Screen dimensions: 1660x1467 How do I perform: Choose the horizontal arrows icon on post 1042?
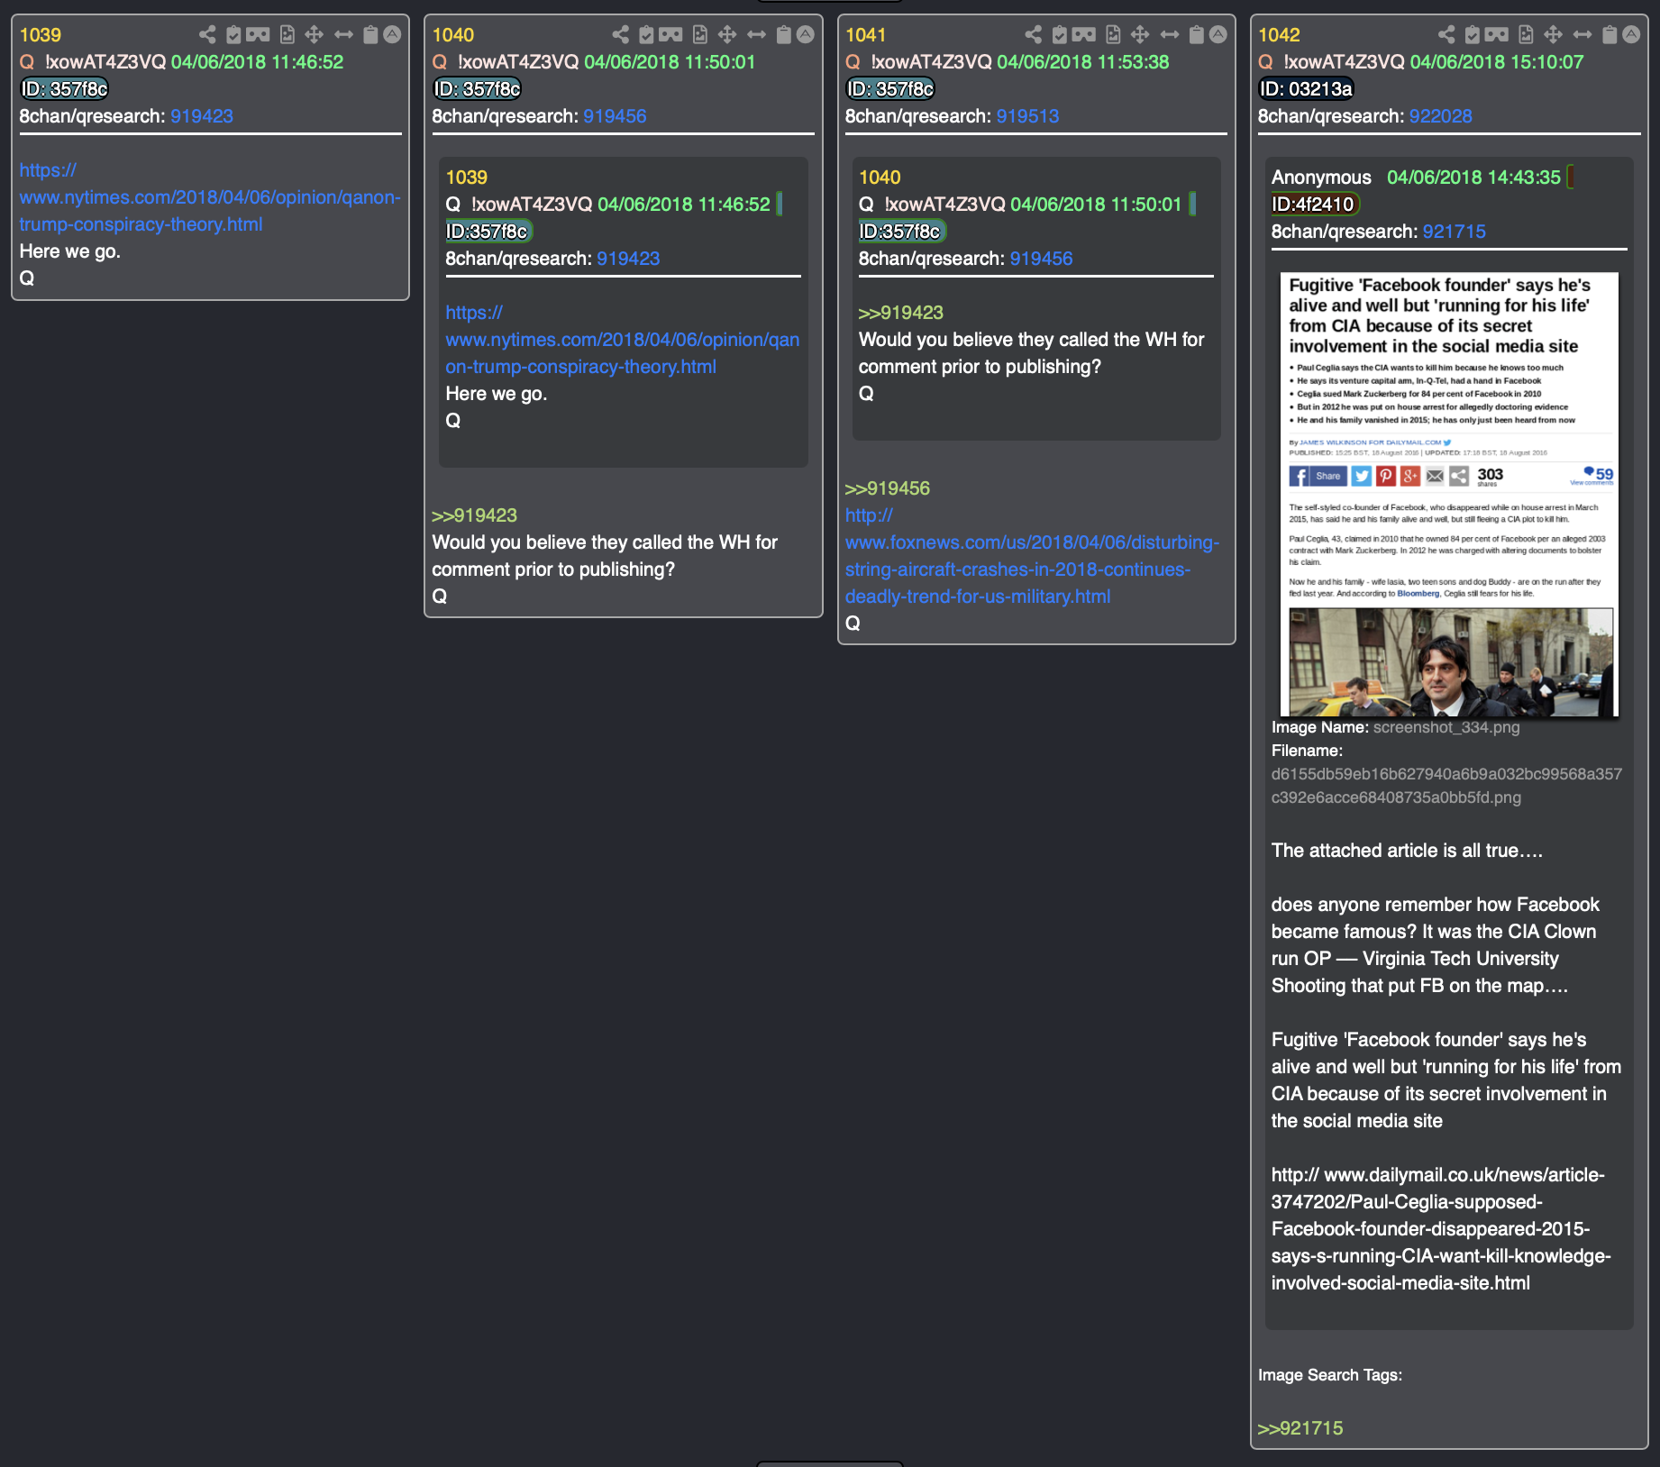[x=1582, y=34]
